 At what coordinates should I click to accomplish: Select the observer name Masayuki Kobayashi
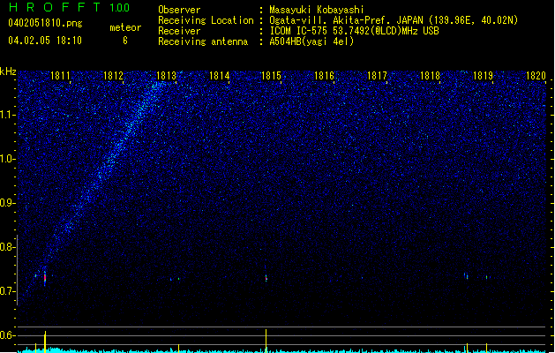tap(317, 10)
